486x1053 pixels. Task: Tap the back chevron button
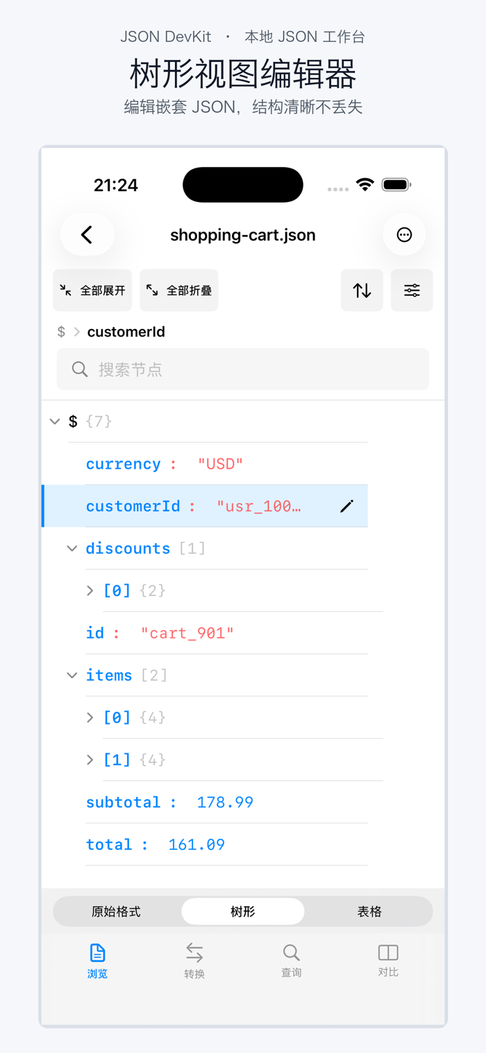tap(87, 235)
